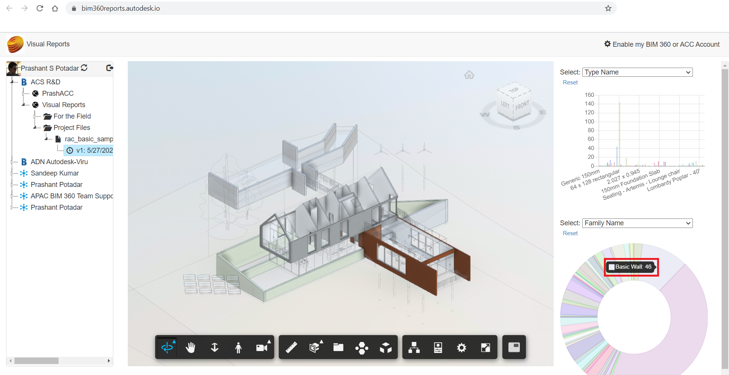Open the Project Files folder

72,128
